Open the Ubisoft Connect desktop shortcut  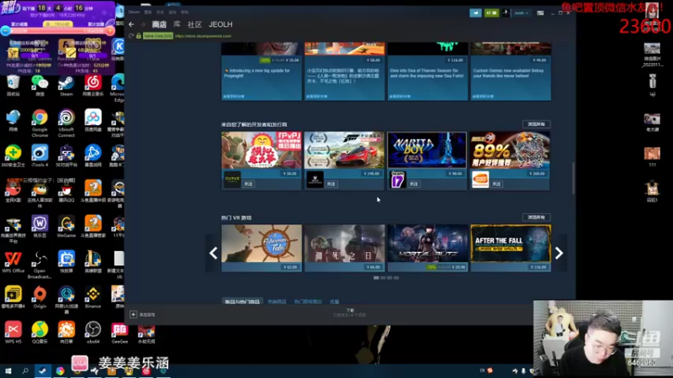pyautogui.click(x=66, y=123)
